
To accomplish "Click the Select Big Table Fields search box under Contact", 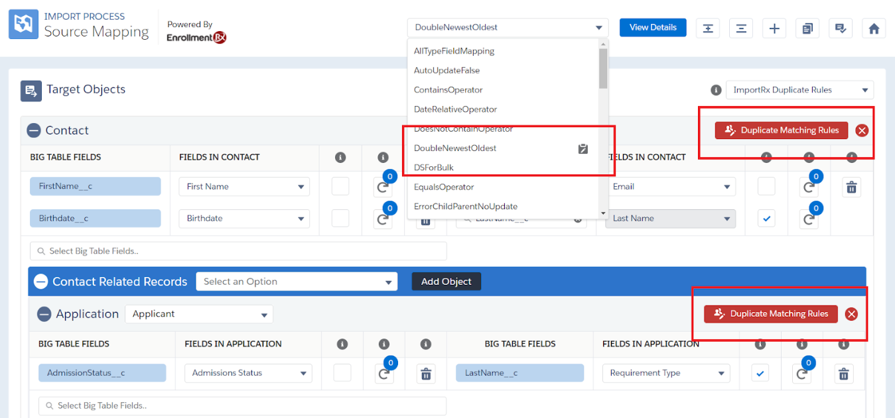I will [x=238, y=251].
